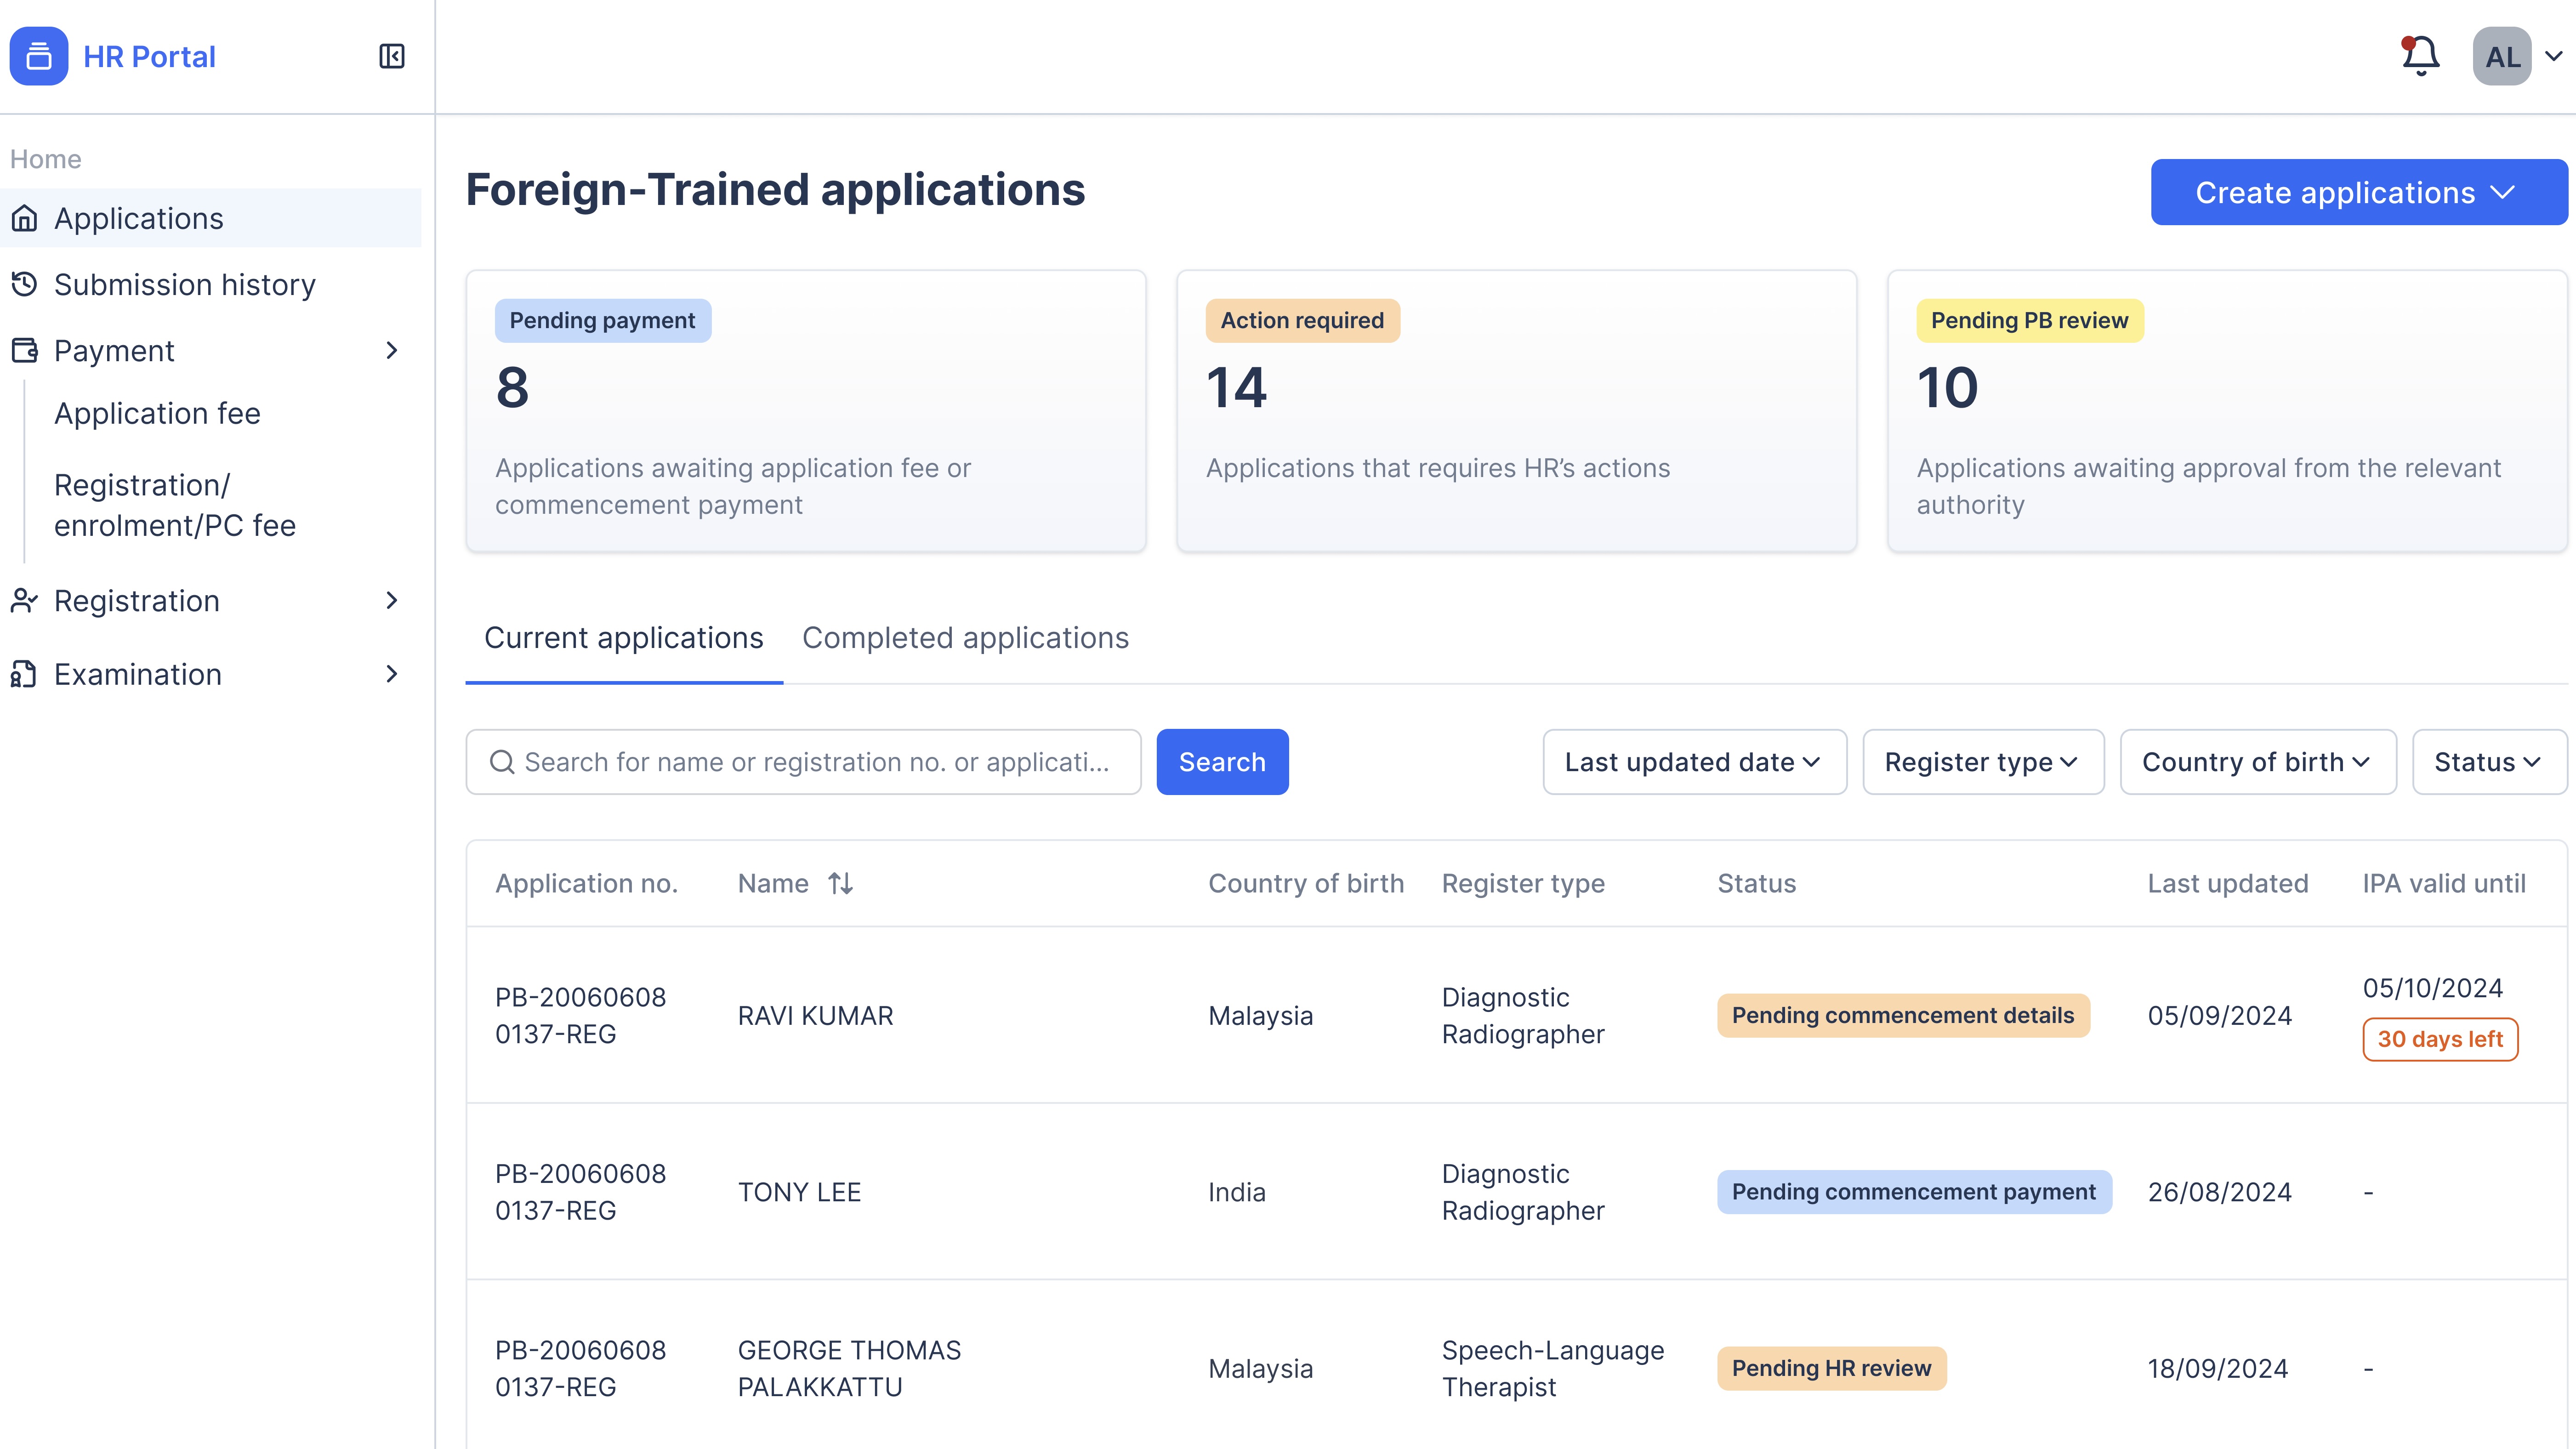Open the Last updated date filter
This screenshot has width=2576, height=1449.
[1694, 762]
